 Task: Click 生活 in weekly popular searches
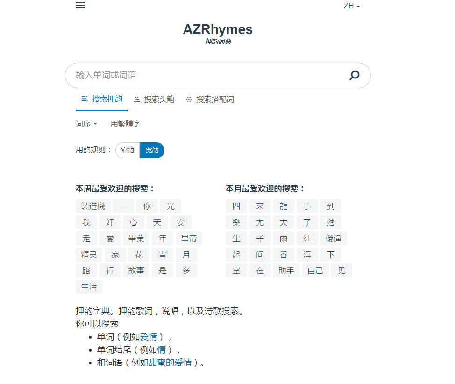click(x=89, y=287)
